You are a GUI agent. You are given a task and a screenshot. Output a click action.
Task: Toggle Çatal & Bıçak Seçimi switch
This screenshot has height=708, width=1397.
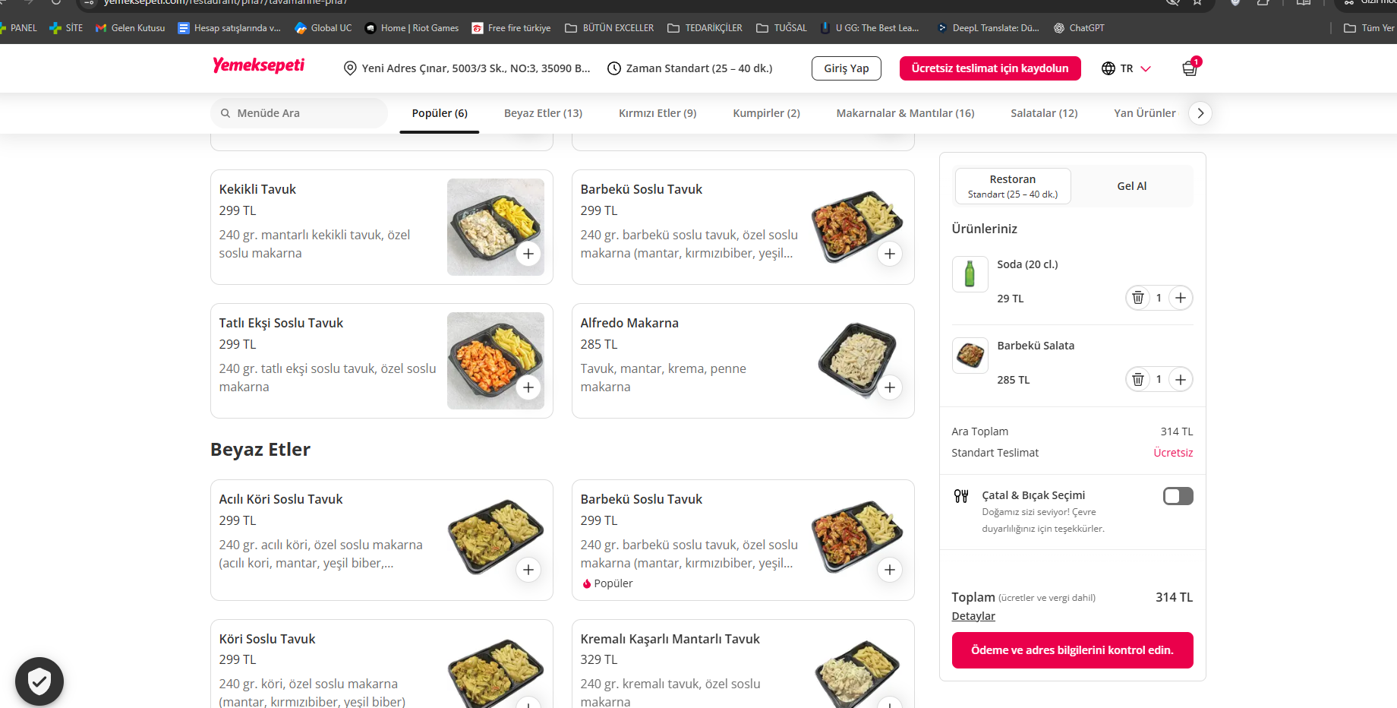[x=1178, y=496]
